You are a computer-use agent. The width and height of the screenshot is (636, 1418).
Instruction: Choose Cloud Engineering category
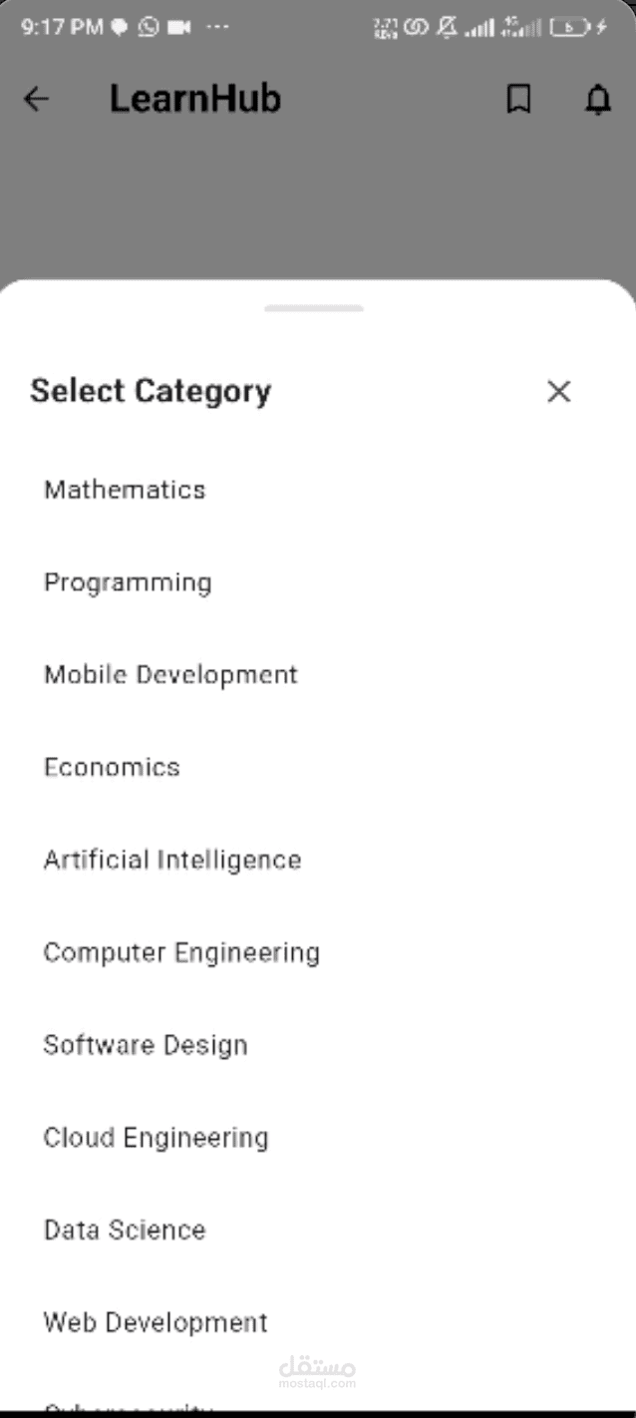[x=318, y=1138]
